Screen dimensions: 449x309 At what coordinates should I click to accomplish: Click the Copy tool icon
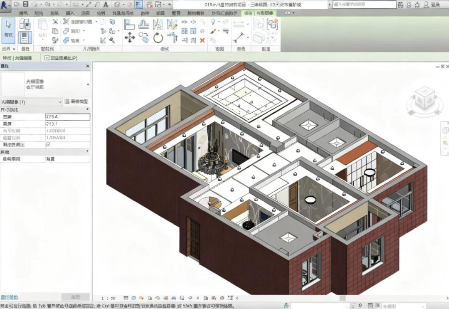(x=144, y=38)
